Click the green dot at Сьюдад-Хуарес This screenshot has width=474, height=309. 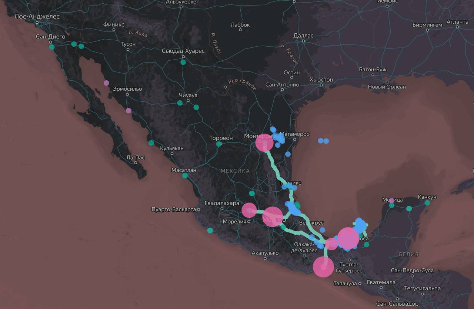point(183,62)
